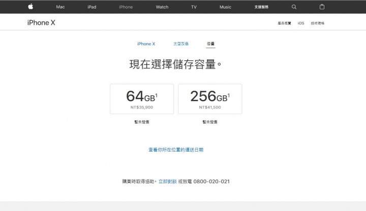Click 暫未發售 under the 256GB option

point(210,122)
